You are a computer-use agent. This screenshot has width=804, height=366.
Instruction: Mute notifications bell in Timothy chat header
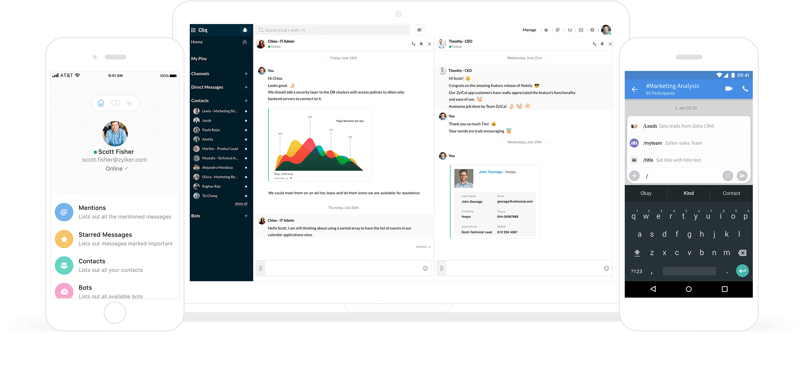(602, 44)
